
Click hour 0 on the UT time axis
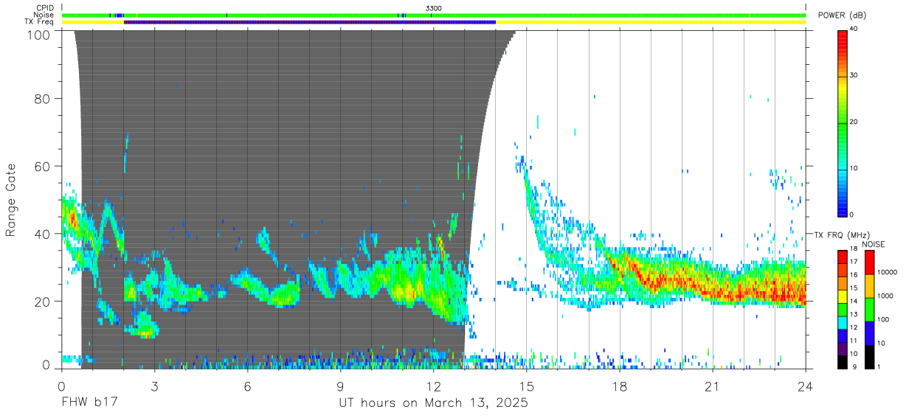coord(61,386)
